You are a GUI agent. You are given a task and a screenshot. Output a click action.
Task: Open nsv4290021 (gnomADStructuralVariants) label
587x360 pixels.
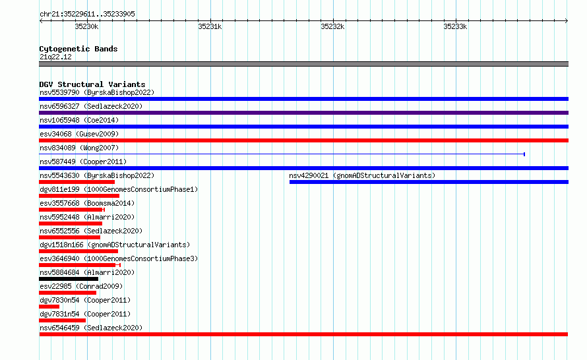pyautogui.click(x=362, y=175)
